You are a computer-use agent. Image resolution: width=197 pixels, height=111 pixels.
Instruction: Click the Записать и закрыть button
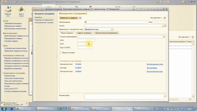click(x=69, y=18)
